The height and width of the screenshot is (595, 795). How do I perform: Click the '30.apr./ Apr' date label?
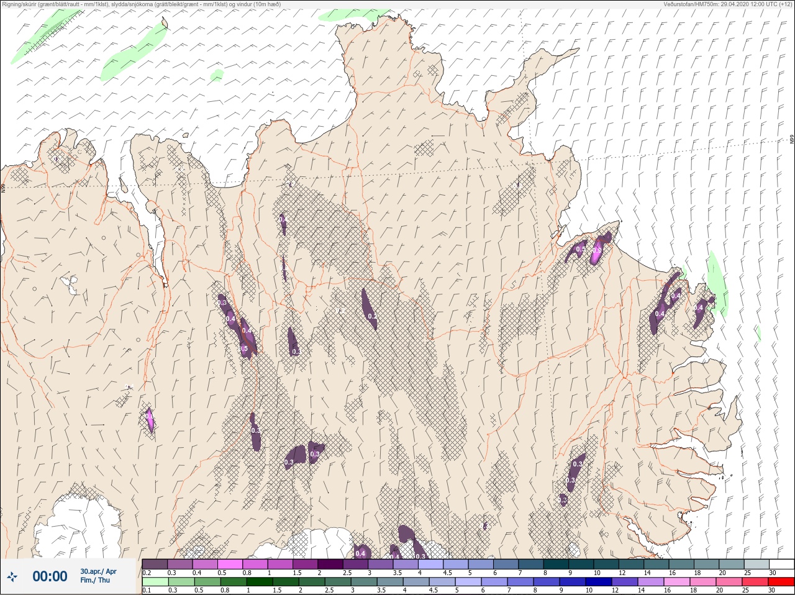(x=98, y=571)
